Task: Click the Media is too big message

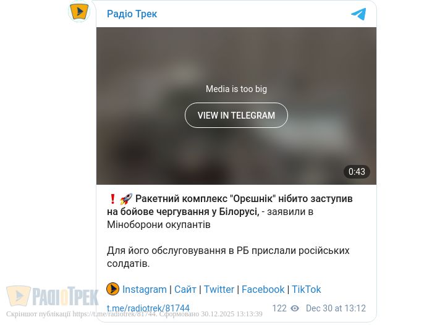Action: point(236,89)
